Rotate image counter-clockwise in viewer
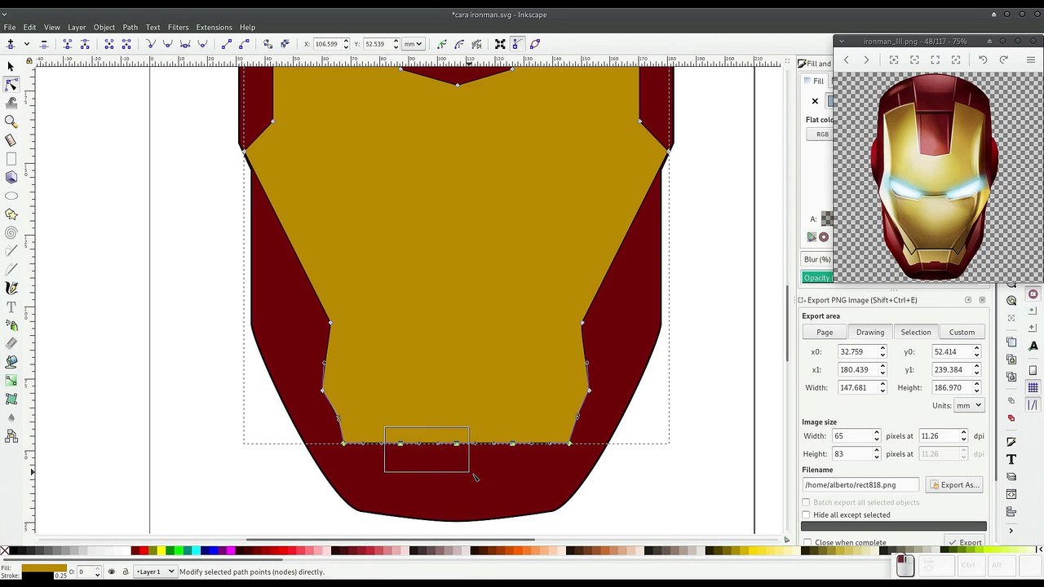The height and width of the screenshot is (587, 1044). tap(983, 60)
